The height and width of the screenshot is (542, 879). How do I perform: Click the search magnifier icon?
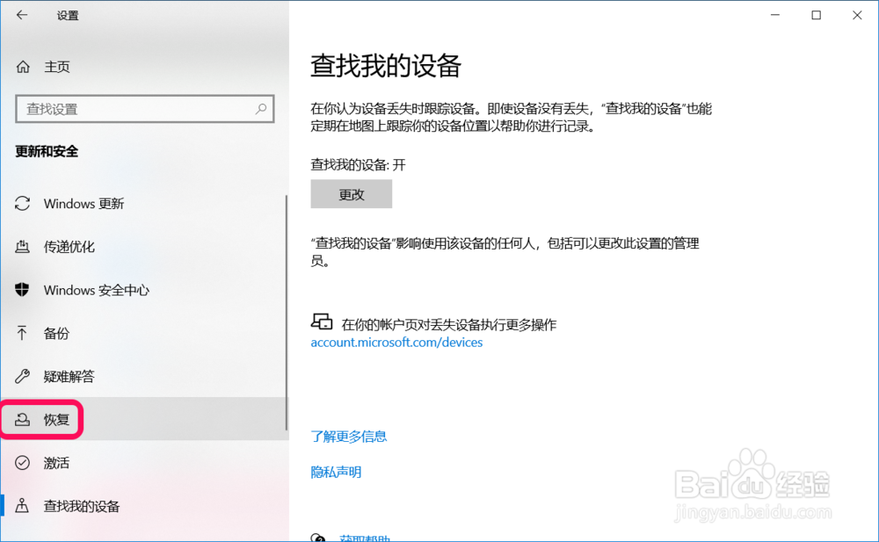pos(260,108)
